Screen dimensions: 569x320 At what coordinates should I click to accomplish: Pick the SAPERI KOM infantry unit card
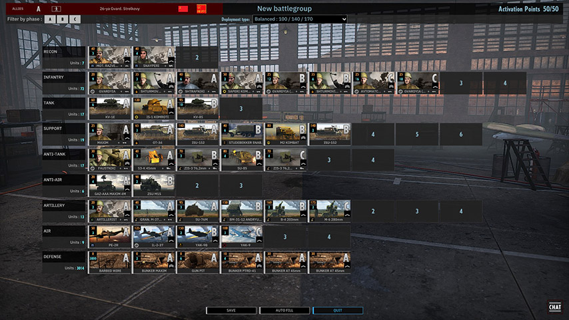coord(241,83)
